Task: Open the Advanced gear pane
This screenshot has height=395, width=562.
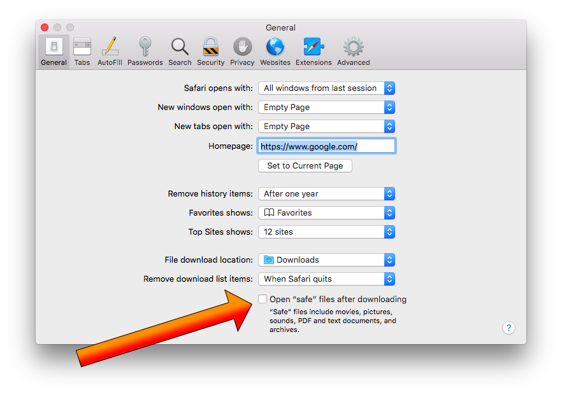Action: tap(354, 52)
